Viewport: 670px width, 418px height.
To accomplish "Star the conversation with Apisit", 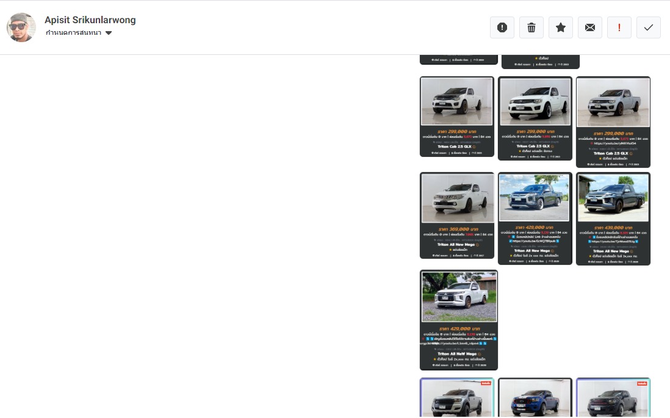I will [561, 27].
